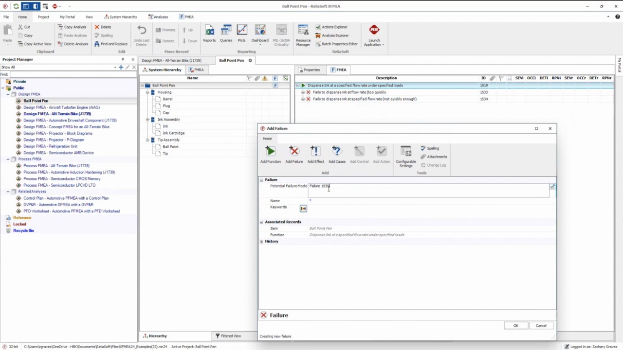The width and height of the screenshot is (623, 350).
Task: Select Barrel item in hierarchy
Action: pyautogui.click(x=167, y=99)
